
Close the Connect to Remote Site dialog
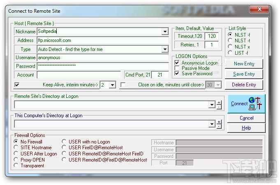coord(259,9)
